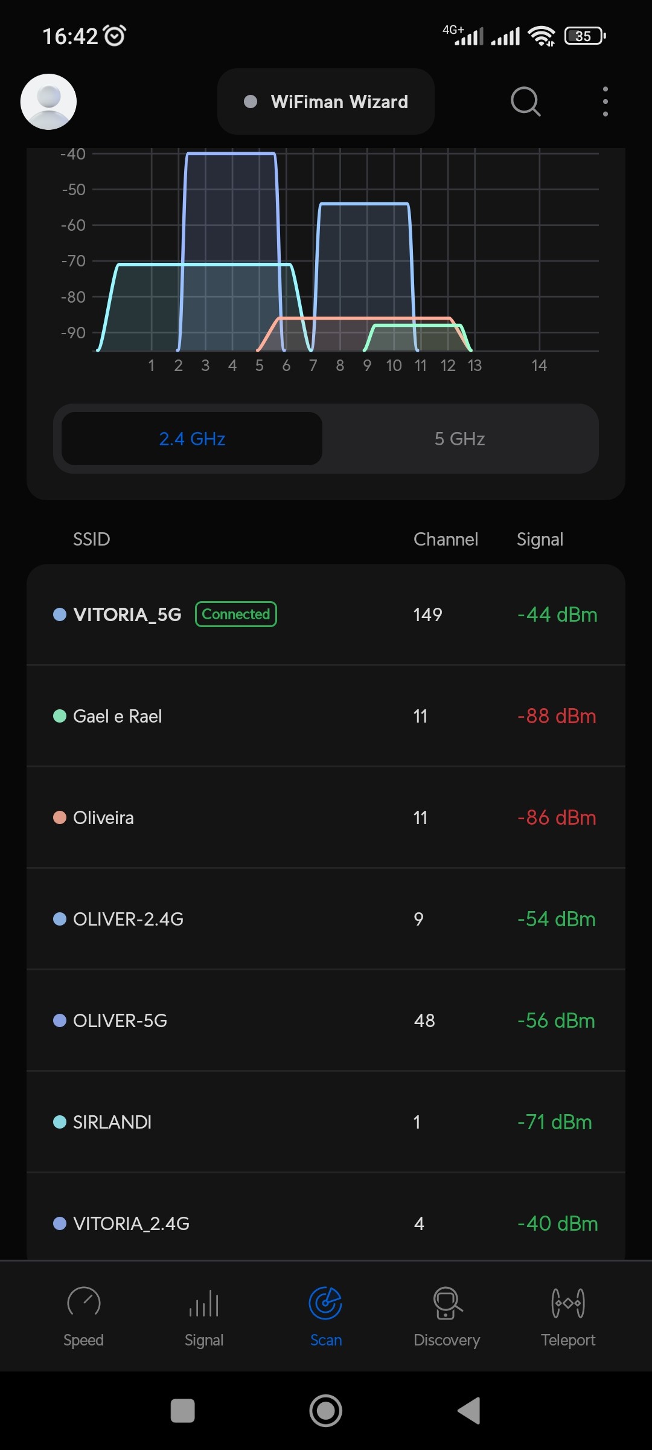Screen dimensions: 652x1450
Task: Tap the search magnifier icon
Action: [525, 101]
